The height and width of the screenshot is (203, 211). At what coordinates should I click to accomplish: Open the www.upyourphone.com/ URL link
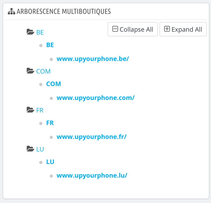[x=96, y=98]
